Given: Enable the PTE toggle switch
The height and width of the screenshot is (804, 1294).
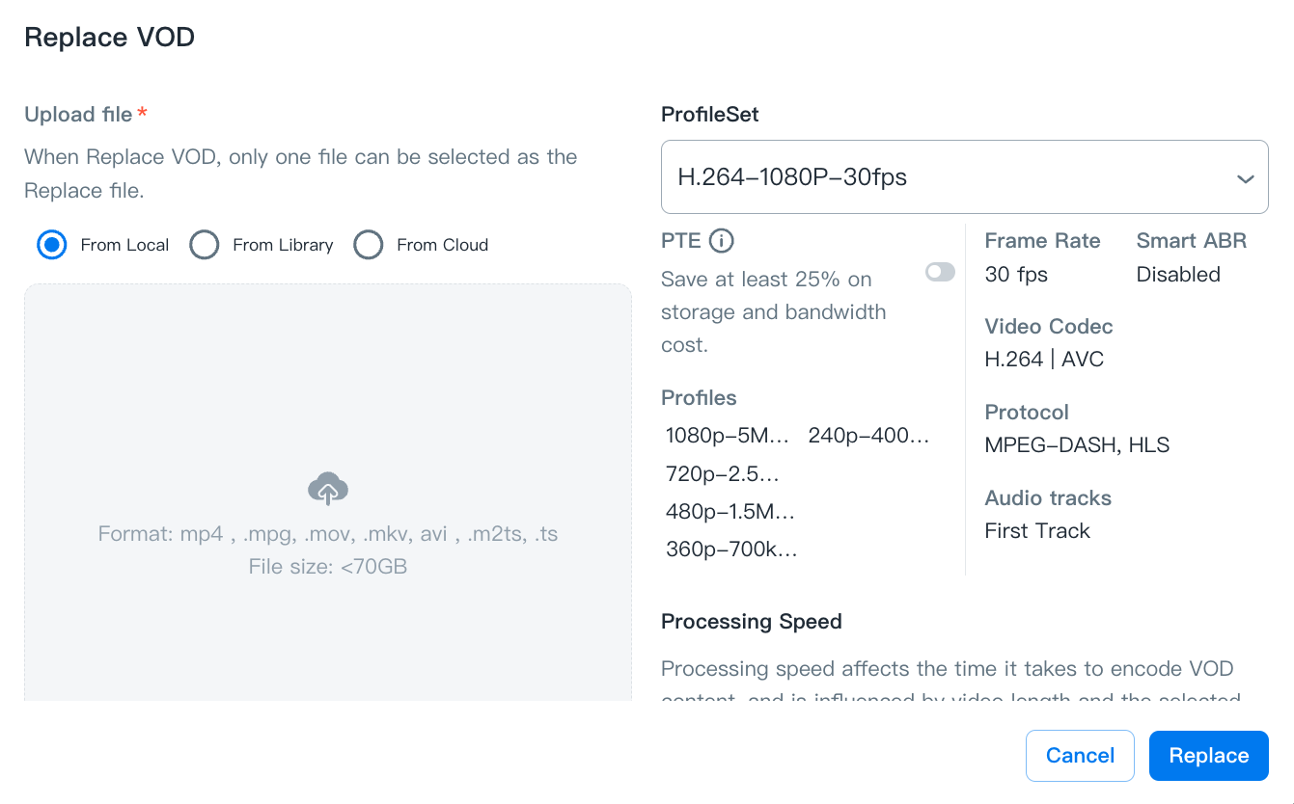Looking at the screenshot, I should tap(940, 272).
